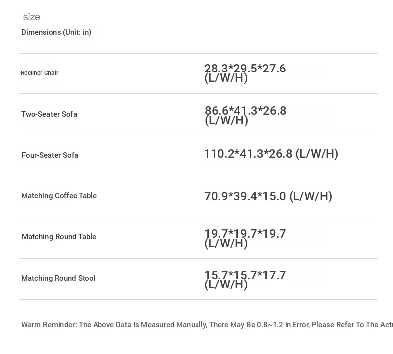Click the (L/W/H) text in Round Table row
Screen dimensions: 393x354
[226, 244]
